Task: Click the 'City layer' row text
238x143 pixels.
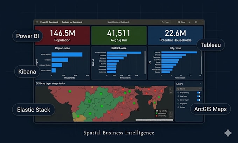Action: coord(183,104)
